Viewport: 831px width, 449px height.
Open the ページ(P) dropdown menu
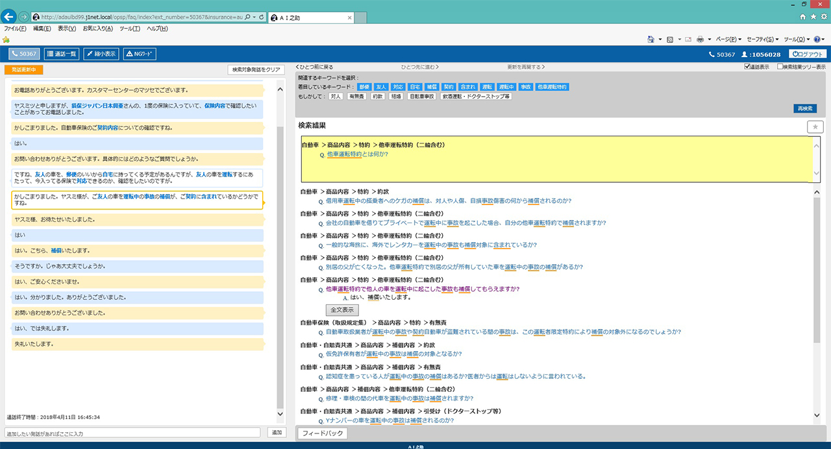pyautogui.click(x=729, y=39)
